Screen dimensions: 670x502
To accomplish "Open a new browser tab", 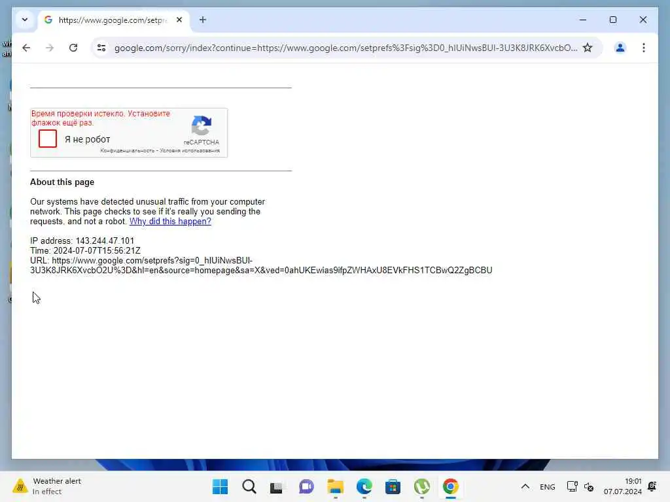I will (x=203, y=20).
